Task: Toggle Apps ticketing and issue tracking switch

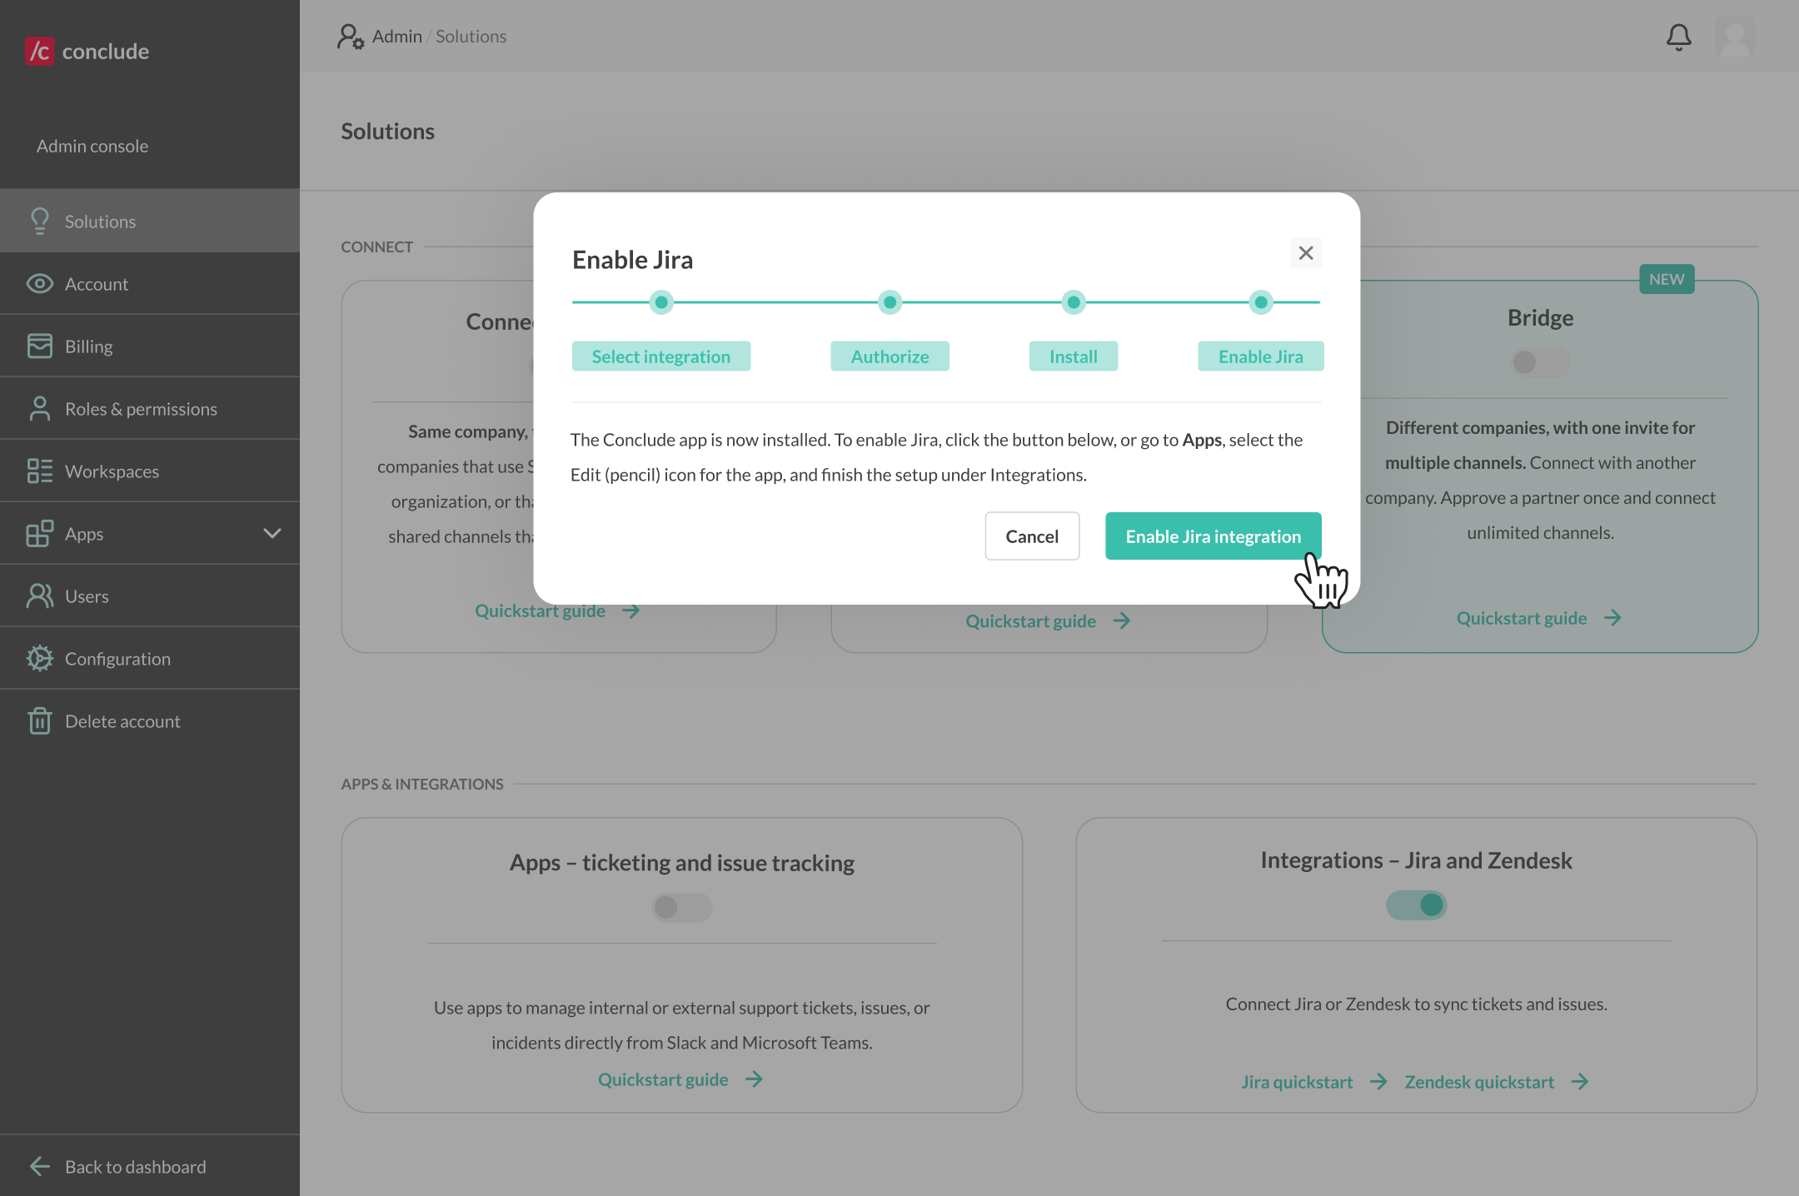Action: (681, 907)
